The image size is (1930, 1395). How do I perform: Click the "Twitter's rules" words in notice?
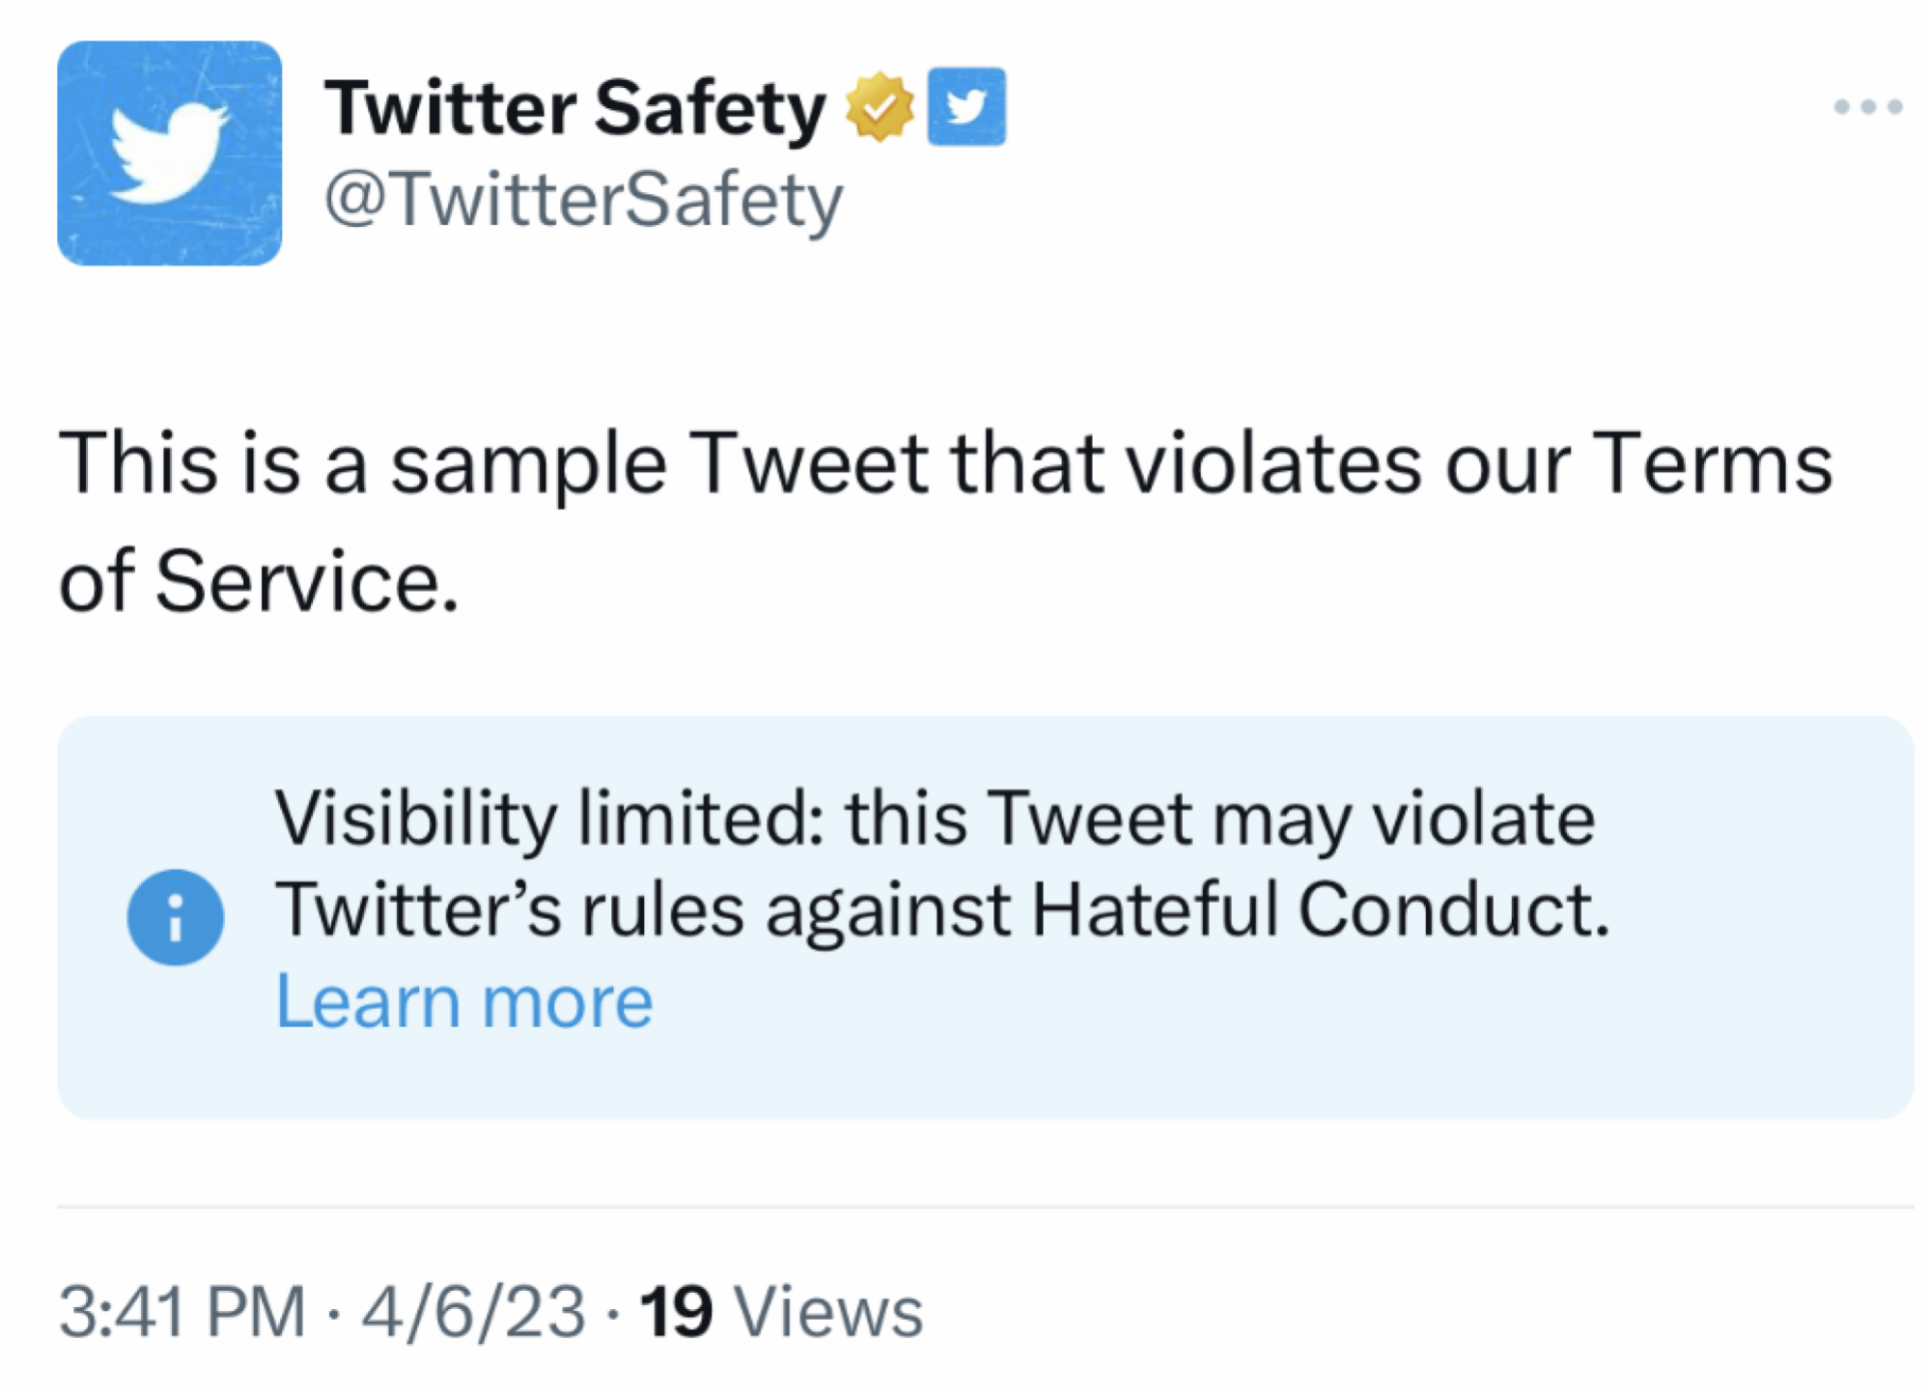509,909
